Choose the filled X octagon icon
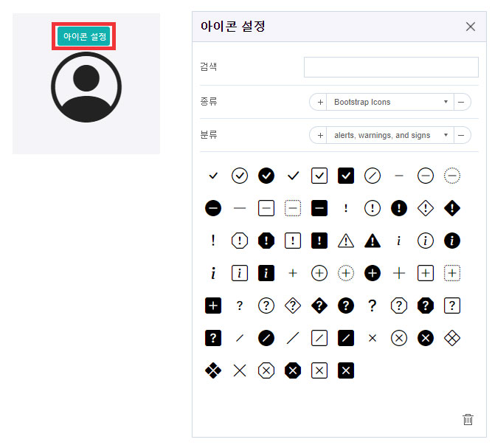 tap(293, 370)
